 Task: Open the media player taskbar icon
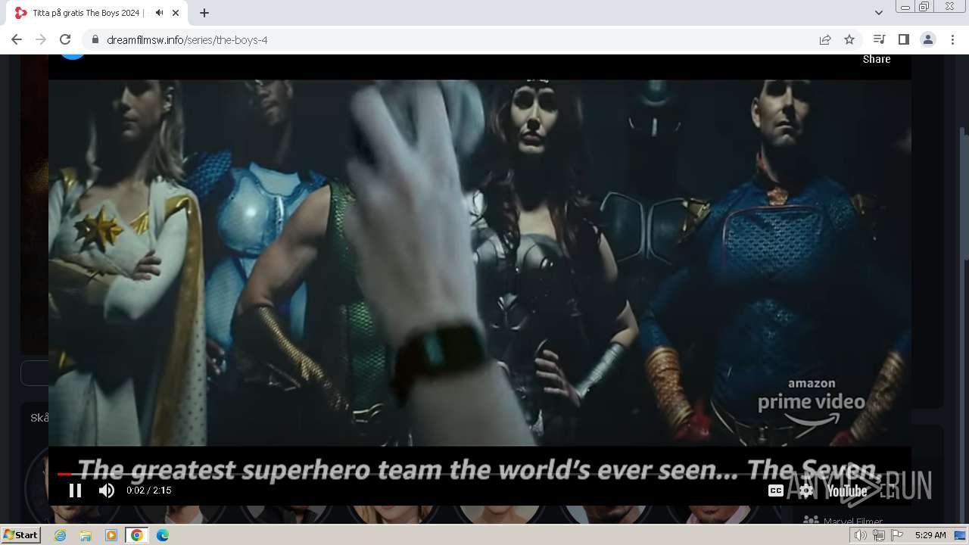pos(111,535)
